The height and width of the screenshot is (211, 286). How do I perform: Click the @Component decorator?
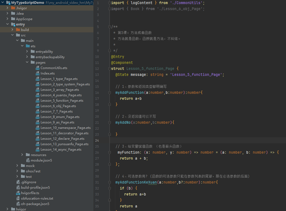[122, 63]
